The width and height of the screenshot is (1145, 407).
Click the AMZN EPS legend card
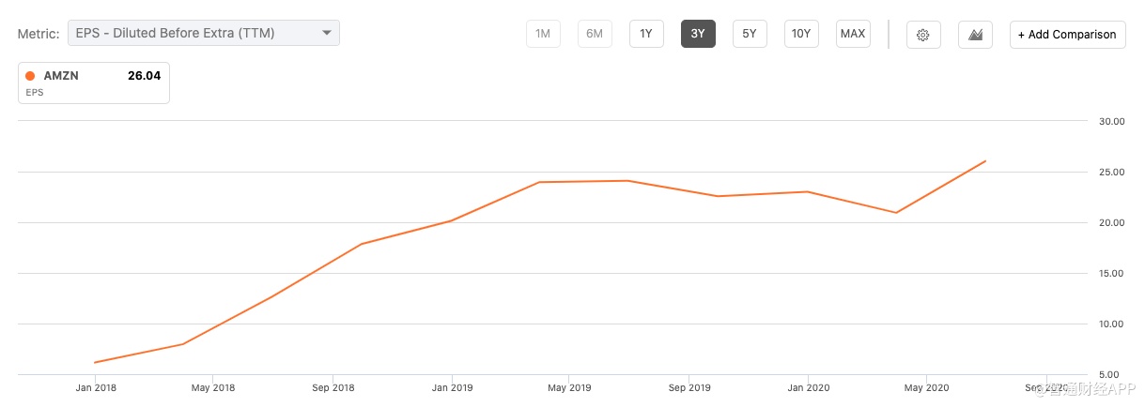coord(94,83)
